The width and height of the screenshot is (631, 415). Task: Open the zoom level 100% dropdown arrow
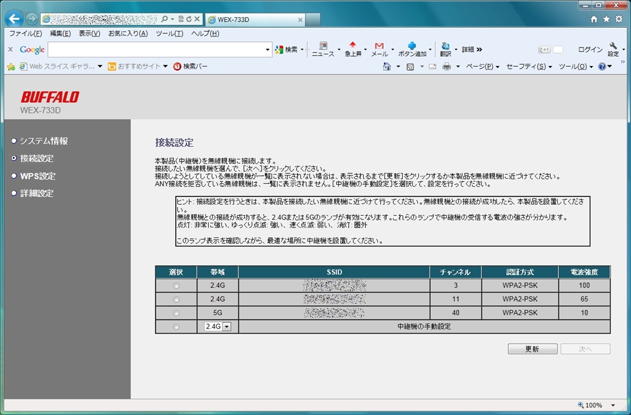tap(613, 405)
